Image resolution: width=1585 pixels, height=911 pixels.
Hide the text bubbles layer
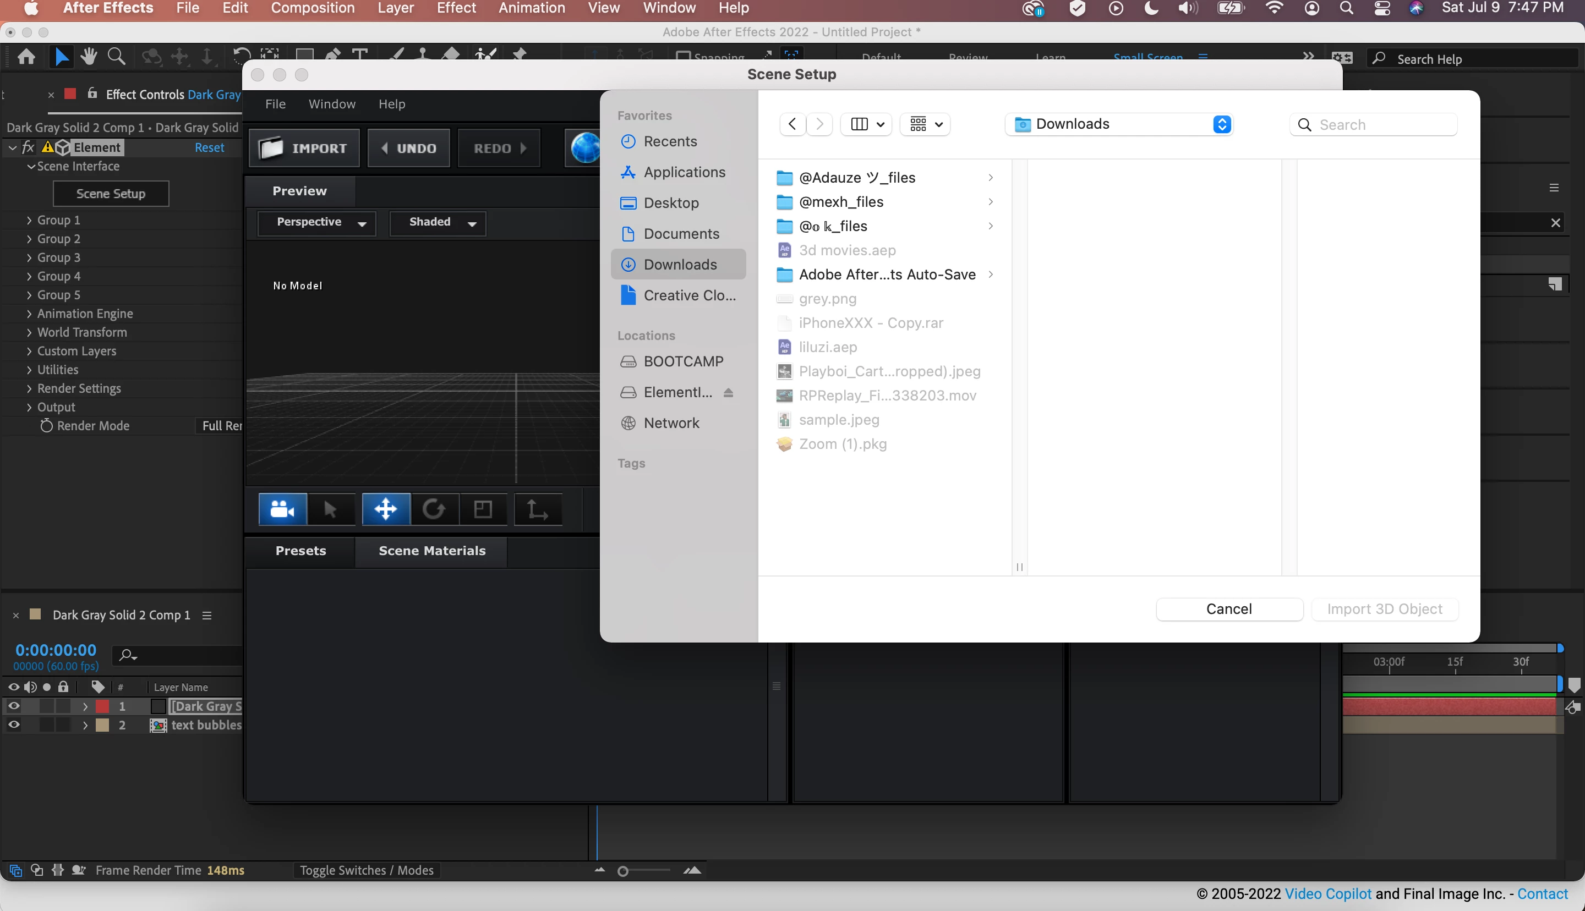coord(14,725)
